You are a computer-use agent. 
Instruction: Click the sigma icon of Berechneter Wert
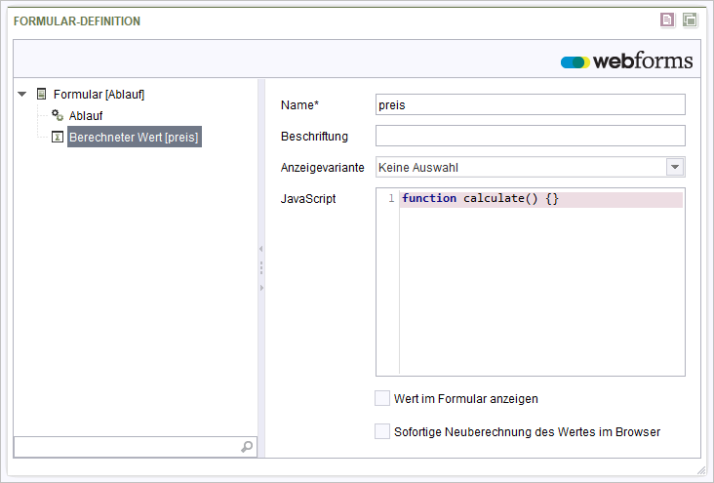(58, 137)
